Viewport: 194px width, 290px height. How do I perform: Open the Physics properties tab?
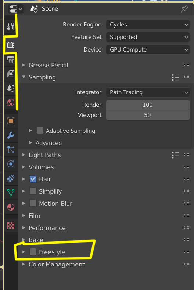[x=11, y=164]
